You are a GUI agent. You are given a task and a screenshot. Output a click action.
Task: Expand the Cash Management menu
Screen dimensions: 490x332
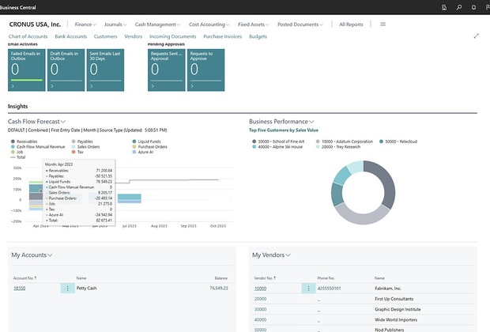click(157, 25)
